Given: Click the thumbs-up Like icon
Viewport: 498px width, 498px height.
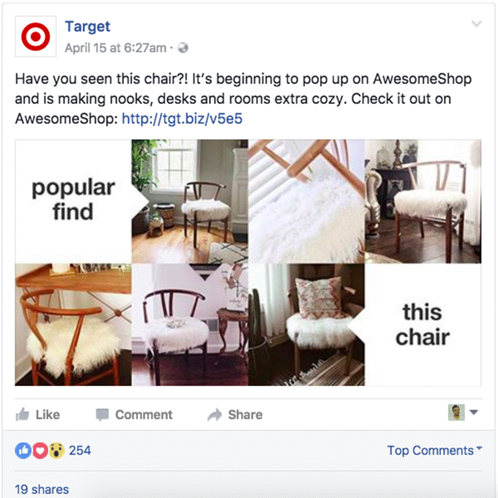Looking at the screenshot, I should pos(23,414).
